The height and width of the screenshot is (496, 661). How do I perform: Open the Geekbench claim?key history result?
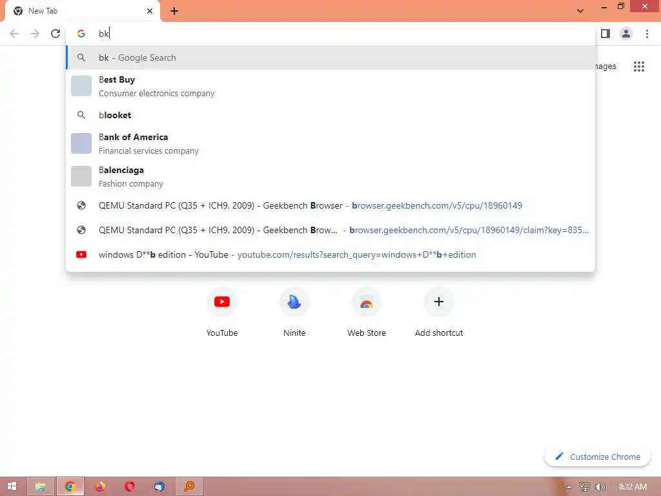[330, 231]
